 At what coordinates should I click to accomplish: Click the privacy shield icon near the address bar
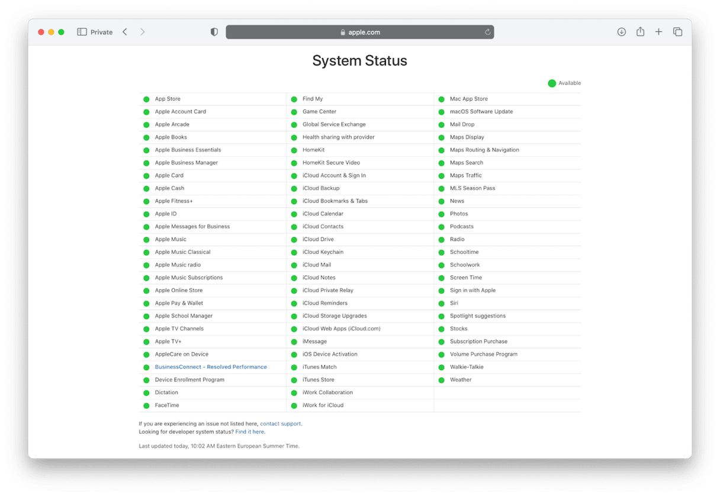pyautogui.click(x=214, y=32)
